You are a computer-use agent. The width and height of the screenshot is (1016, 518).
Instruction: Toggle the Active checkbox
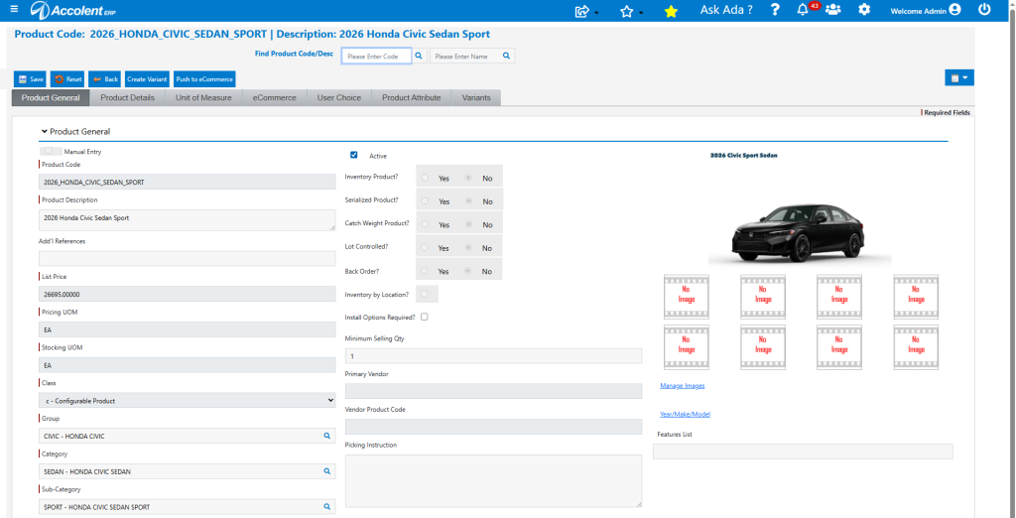pos(354,155)
